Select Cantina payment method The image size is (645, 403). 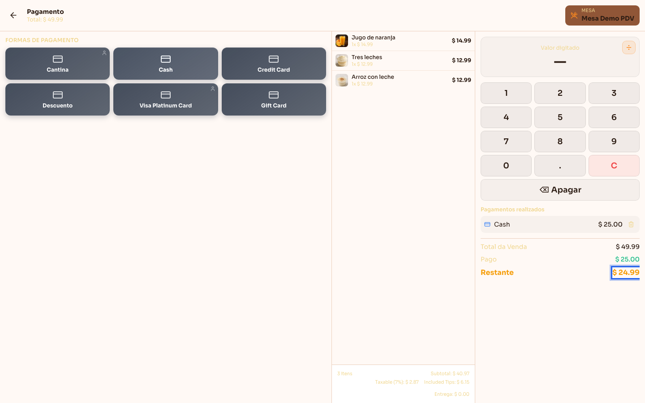(57, 64)
